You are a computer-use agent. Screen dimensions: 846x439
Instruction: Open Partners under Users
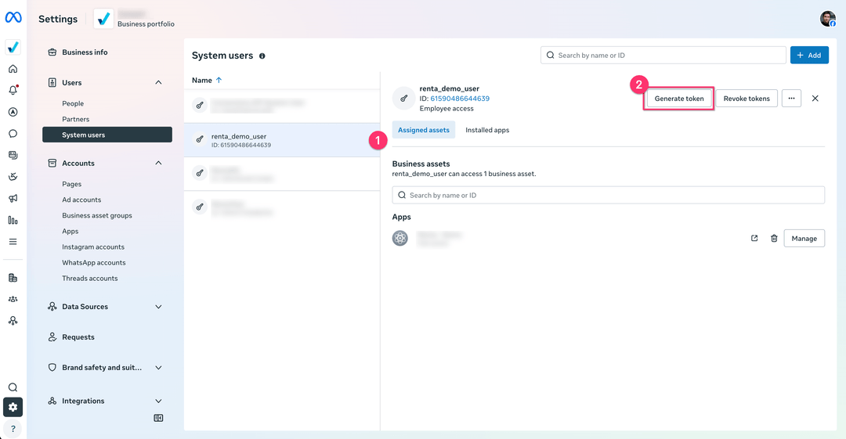pos(75,119)
